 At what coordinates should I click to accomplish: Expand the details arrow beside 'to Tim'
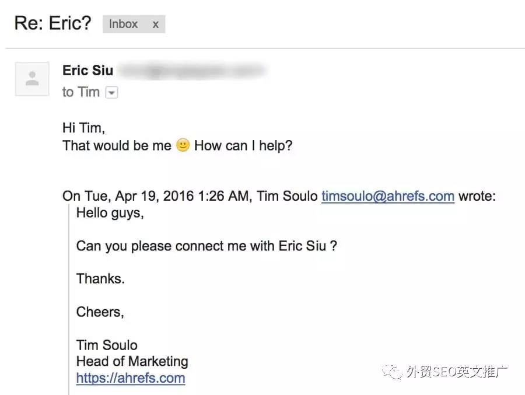point(111,92)
